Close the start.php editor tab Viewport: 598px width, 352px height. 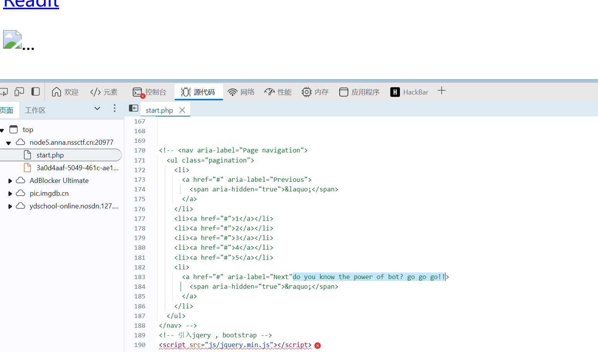[x=182, y=110]
